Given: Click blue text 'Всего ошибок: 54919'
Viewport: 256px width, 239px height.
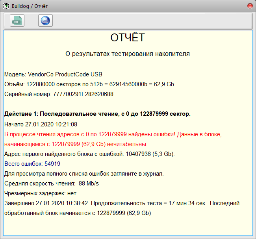Looking at the screenshot, I should 32,164.
